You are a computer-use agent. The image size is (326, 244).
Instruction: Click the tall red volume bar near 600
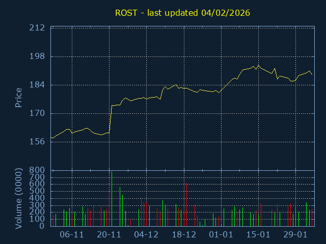[x=187, y=204]
